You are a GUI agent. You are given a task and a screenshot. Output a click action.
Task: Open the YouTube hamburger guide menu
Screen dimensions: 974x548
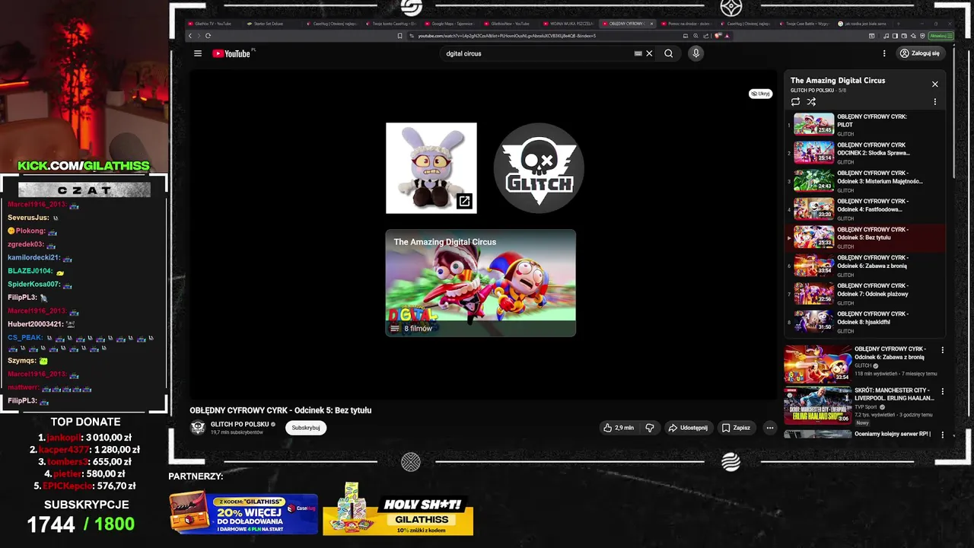point(198,53)
